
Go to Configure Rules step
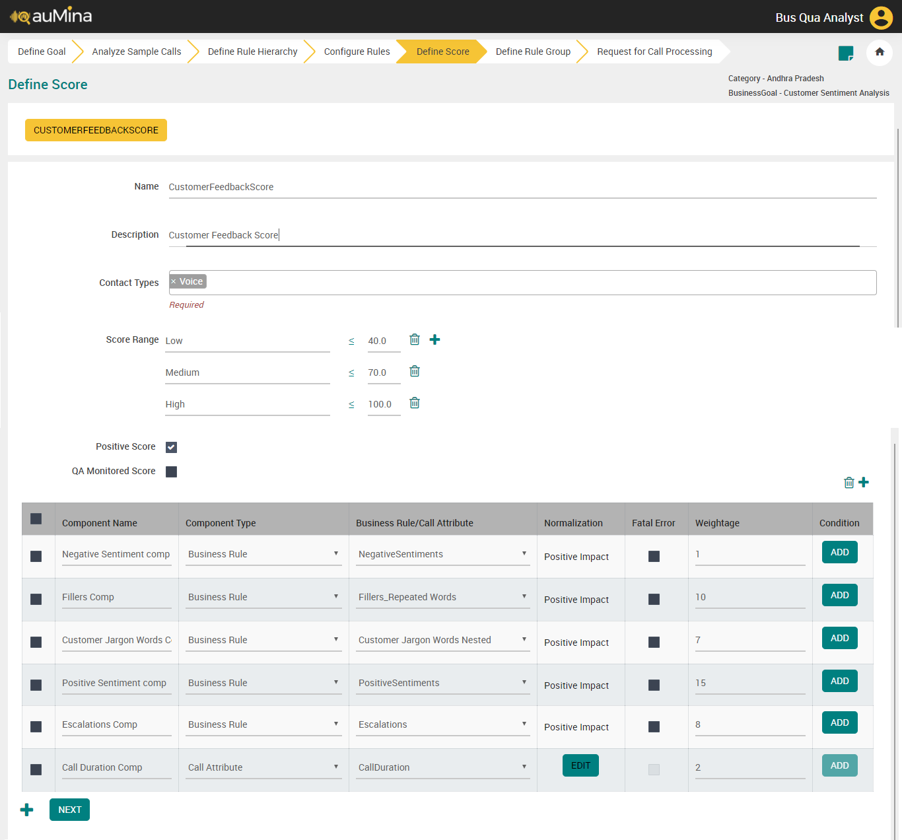[357, 52]
